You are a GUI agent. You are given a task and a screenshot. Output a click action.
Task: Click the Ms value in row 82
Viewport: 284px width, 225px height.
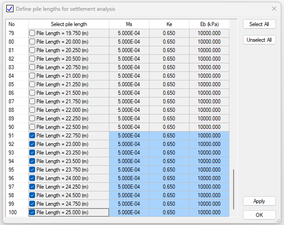129,59
